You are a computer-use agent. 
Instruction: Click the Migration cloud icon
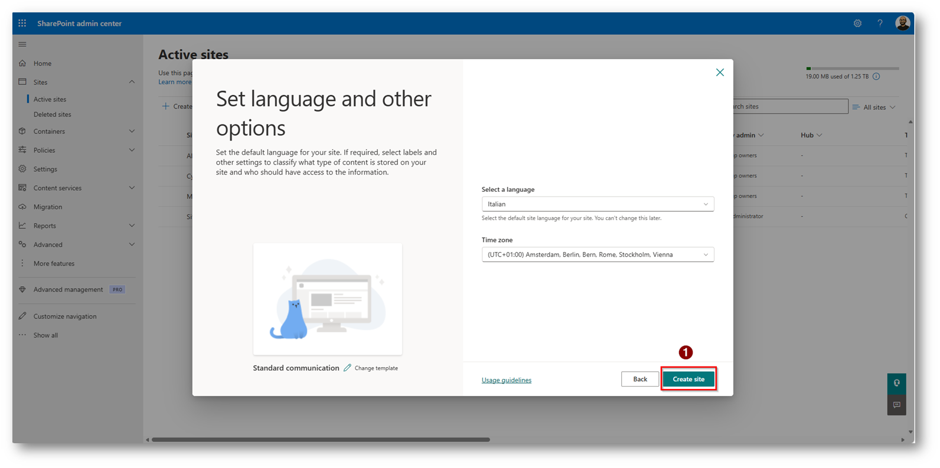coord(22,207)
